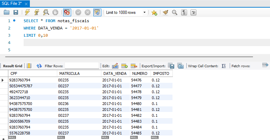Commit transaction checkmark icon

click(x=78, y=12)
